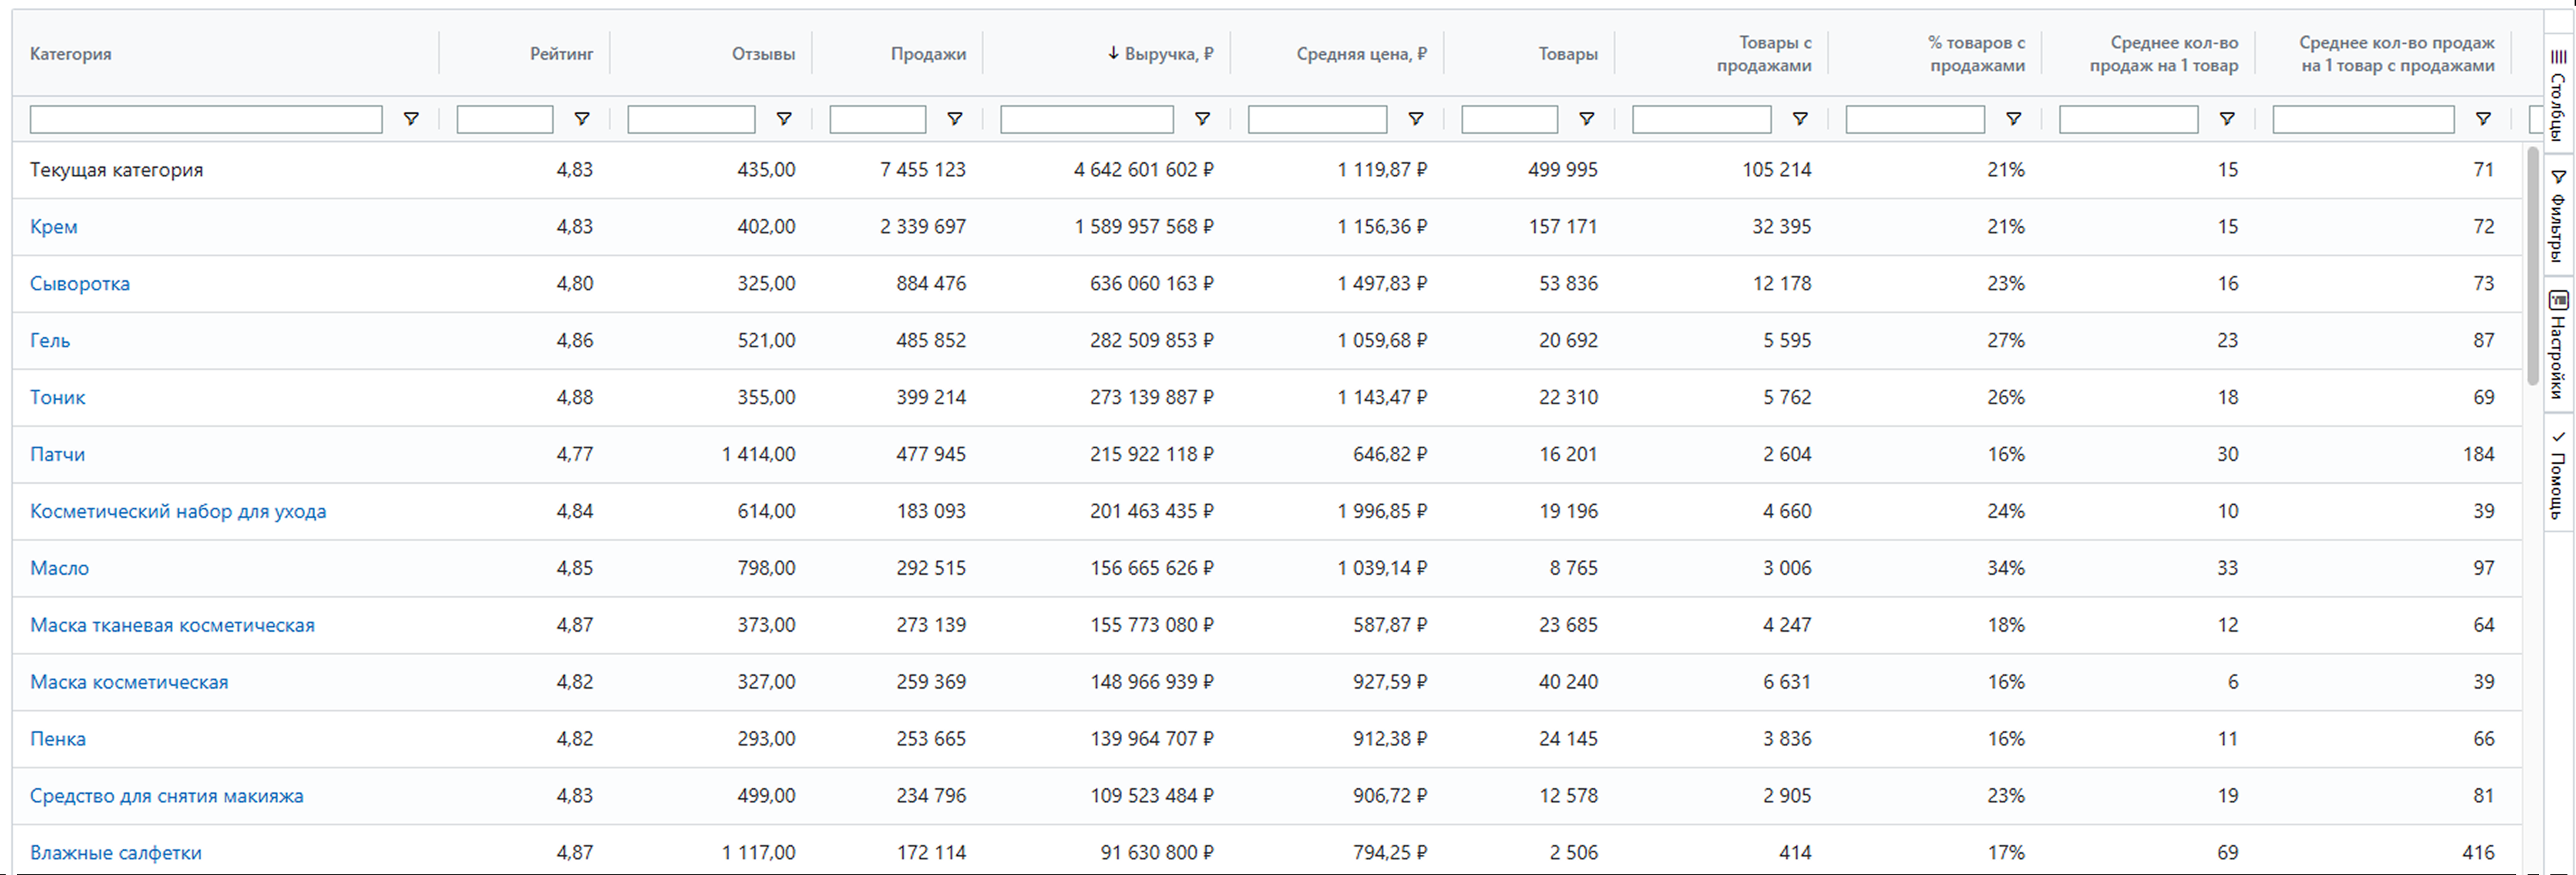Focus the Товары filter input field

1509,119
